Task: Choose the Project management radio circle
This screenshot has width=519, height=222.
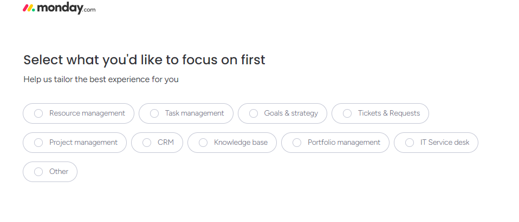Action: tap(38, 143)
